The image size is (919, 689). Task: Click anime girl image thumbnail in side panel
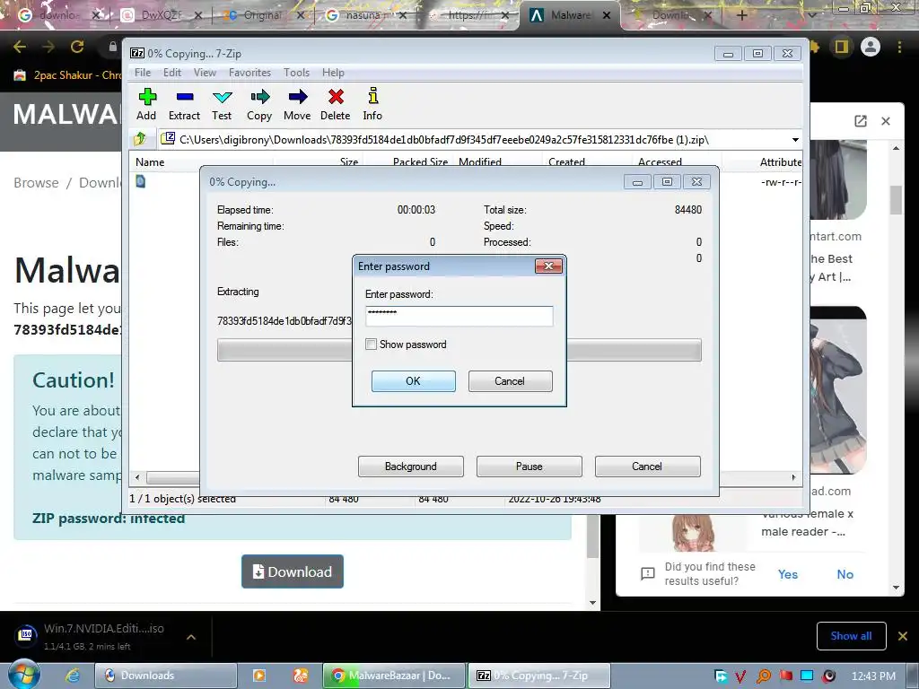point(838,390)
